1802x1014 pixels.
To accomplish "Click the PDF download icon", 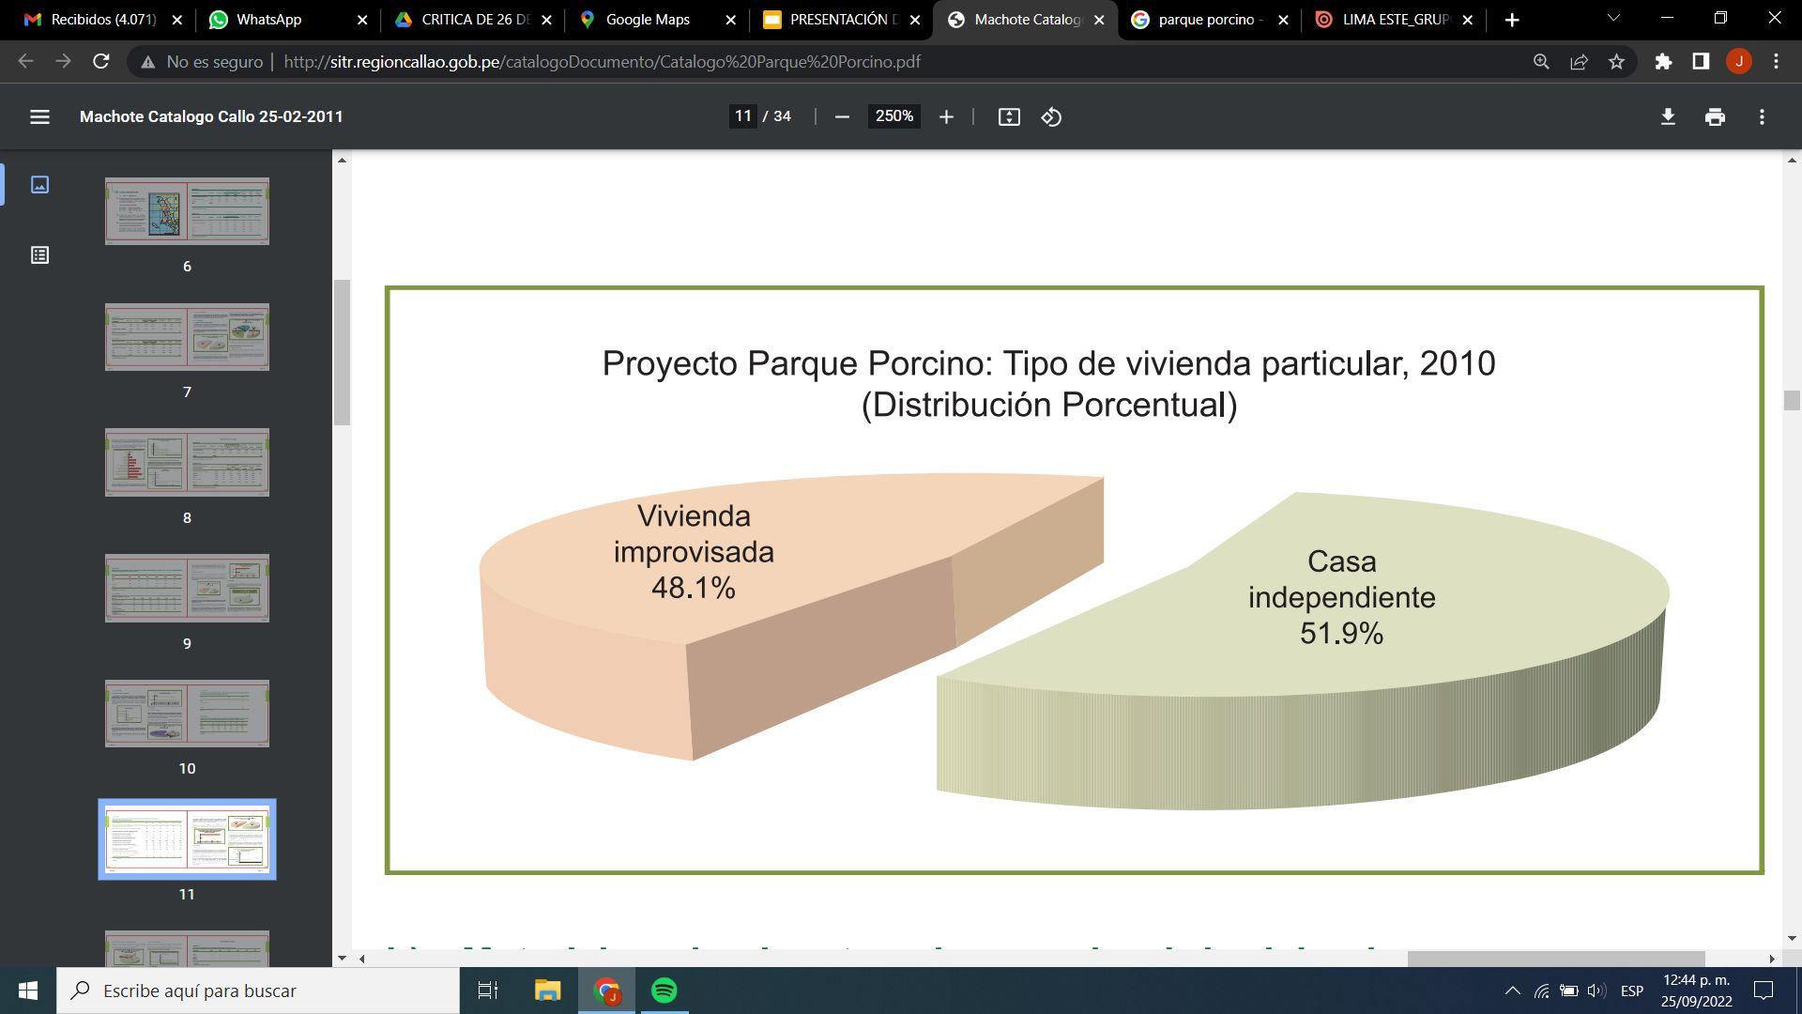I will [x=1668, y=116].
